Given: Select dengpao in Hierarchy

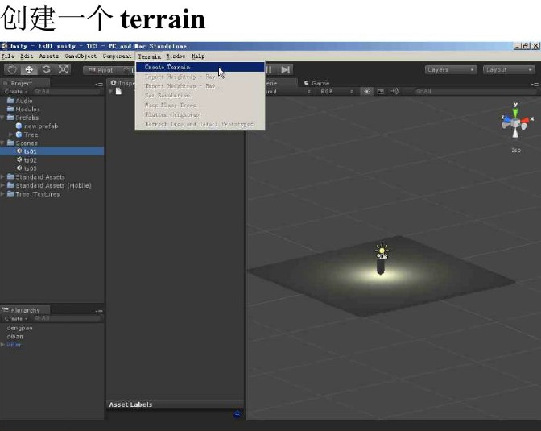Looking at the screenshot, I should coord(19,328).
